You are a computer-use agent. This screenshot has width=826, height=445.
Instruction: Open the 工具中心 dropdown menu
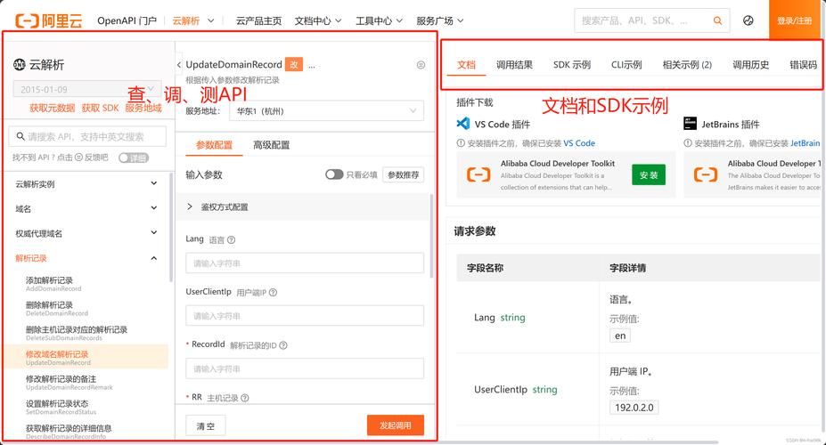[x=380, y=20]
